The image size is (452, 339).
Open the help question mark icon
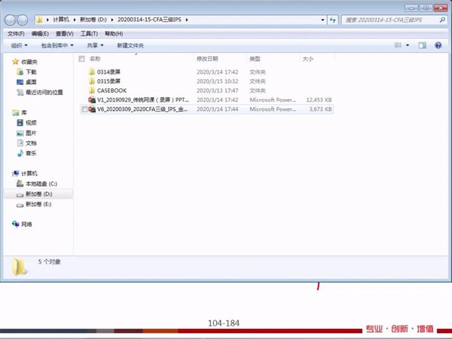point(438,45)
